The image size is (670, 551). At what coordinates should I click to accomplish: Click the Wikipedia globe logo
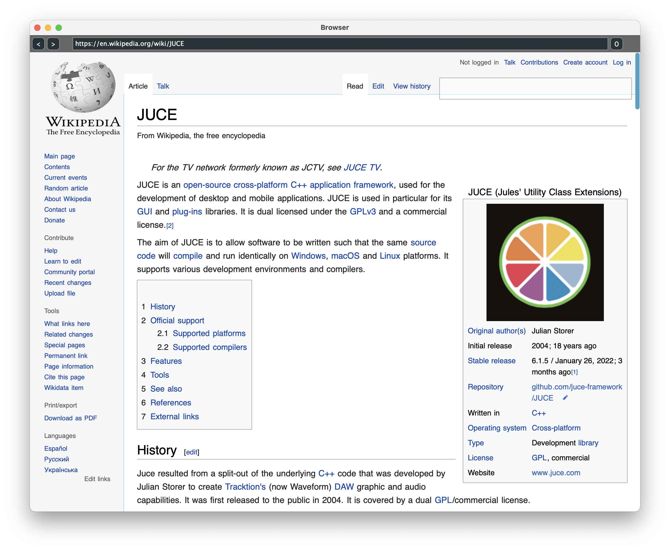click(x=83, y=87)
